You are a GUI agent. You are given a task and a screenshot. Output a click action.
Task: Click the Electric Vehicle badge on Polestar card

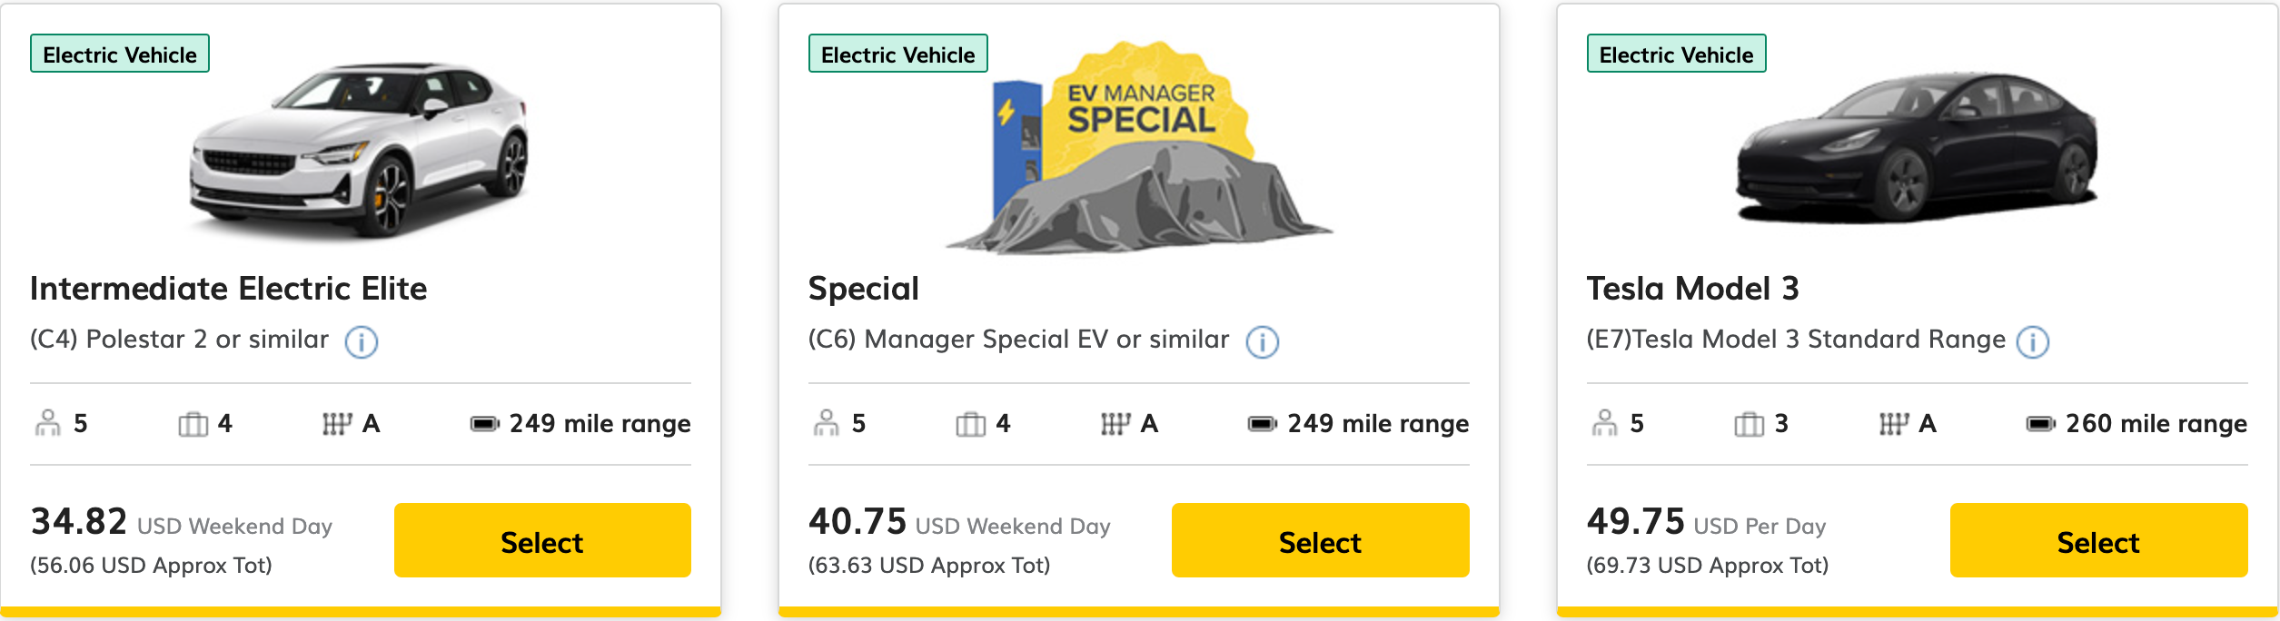(x=119, y=54)
